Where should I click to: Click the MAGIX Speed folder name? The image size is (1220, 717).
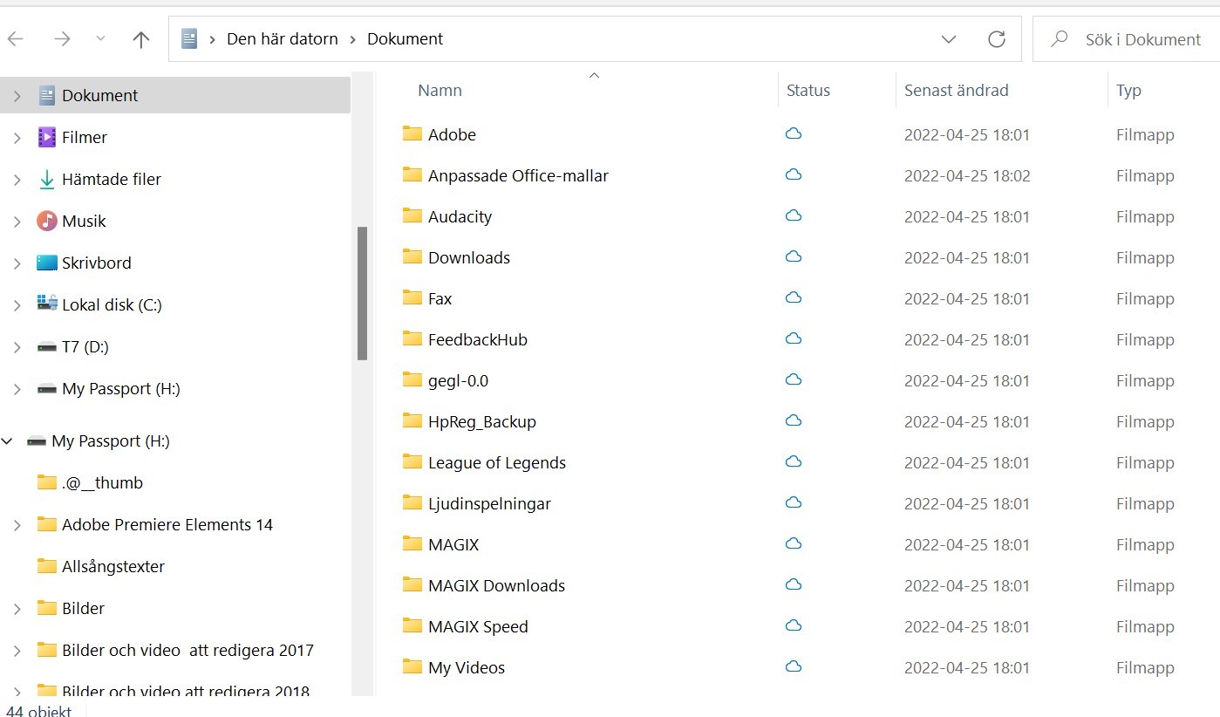coord(478,627)
